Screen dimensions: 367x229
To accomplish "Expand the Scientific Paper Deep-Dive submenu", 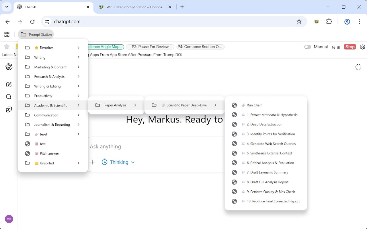I will pos(184,105).
